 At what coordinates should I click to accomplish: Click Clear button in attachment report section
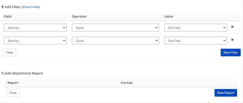point(13,93)
